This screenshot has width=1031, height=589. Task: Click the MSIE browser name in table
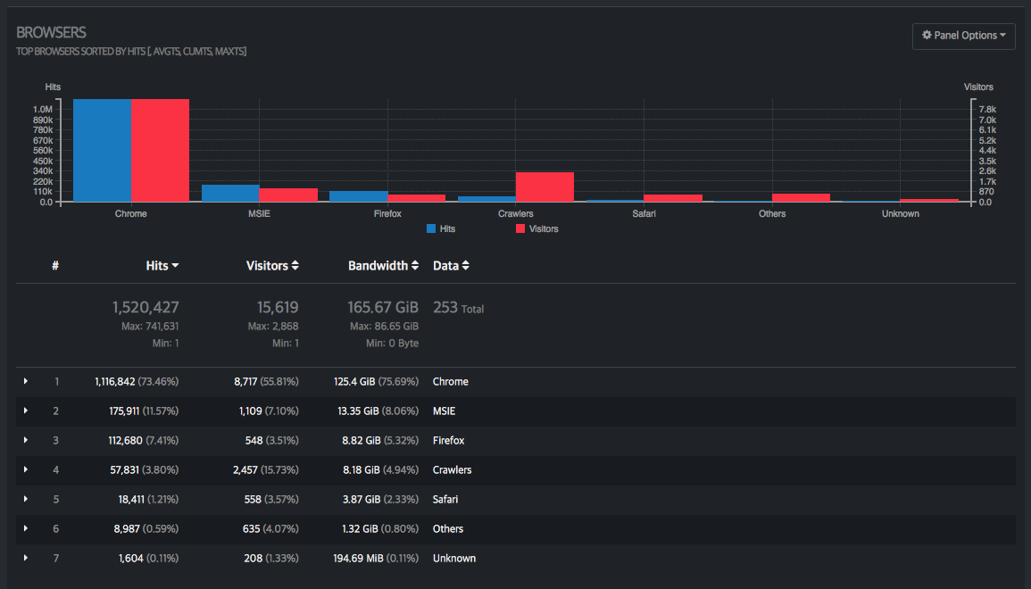(x=444, y=411)
